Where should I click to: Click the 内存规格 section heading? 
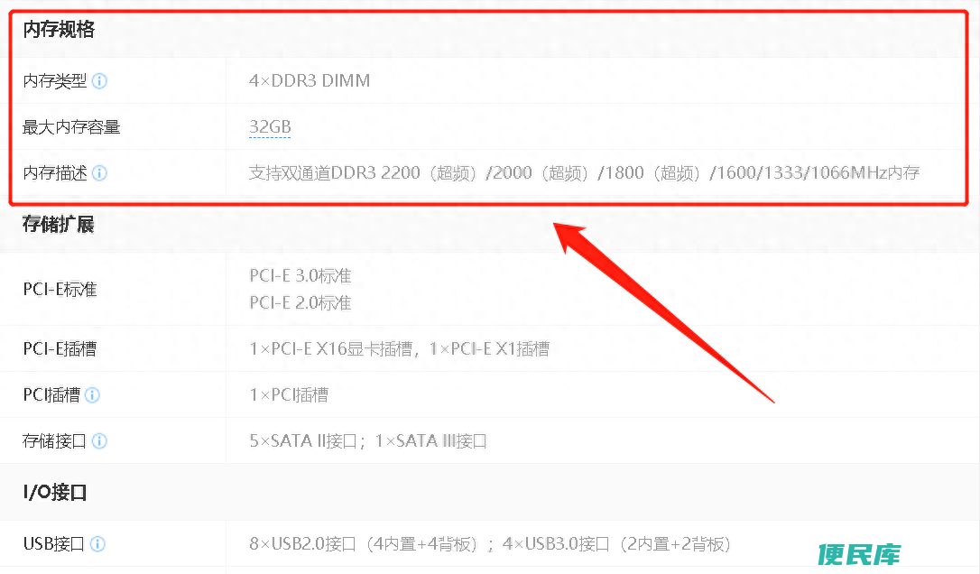coord(59,30)
